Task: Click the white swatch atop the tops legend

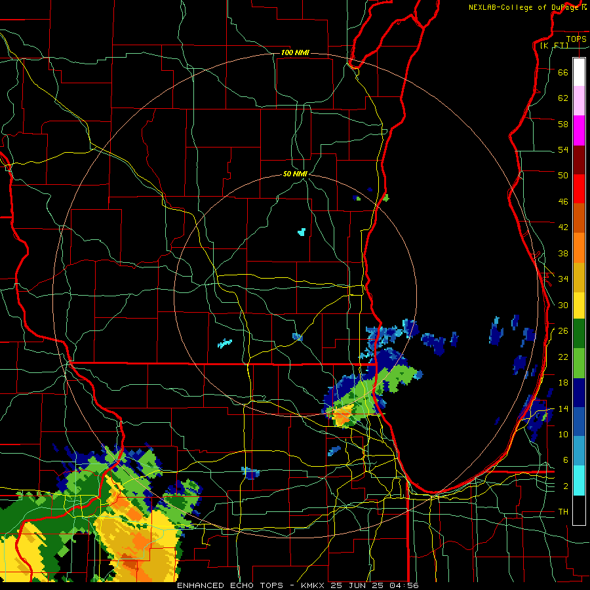Action: point(579,72)
